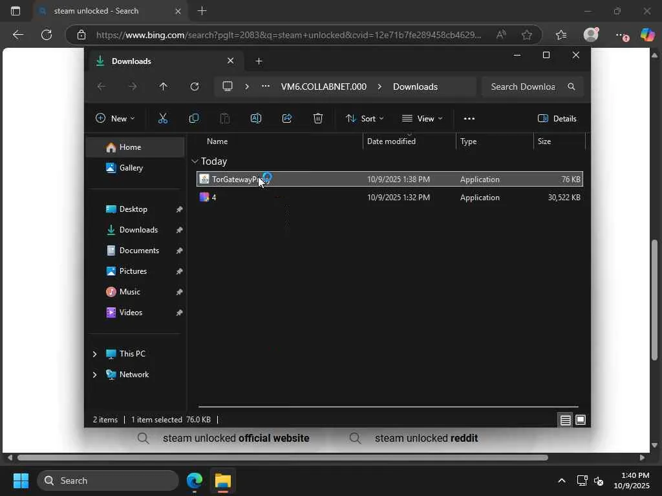Add this page to favorites star icon
The width and height of the screenshot is (662, 496).
[526, 35]
